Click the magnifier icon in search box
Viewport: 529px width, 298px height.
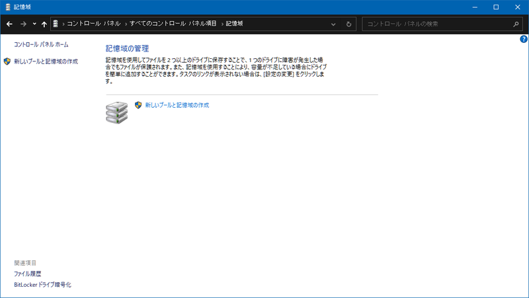coord(516,24)
